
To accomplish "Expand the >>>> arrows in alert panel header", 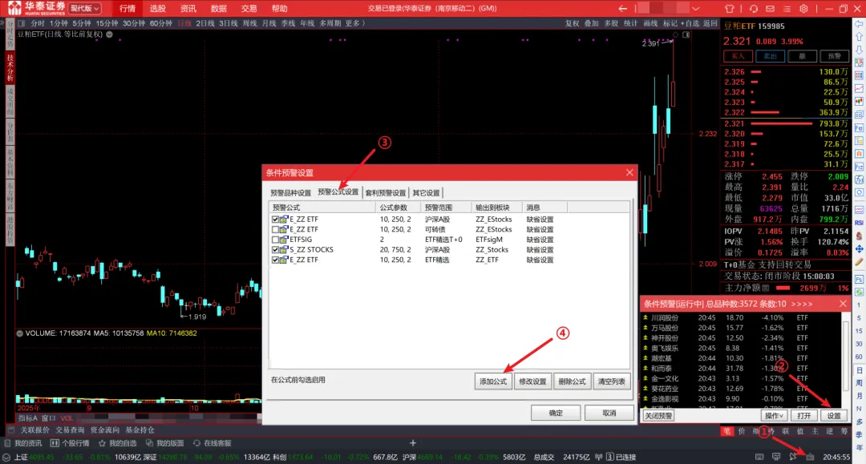I will point(801,304).
